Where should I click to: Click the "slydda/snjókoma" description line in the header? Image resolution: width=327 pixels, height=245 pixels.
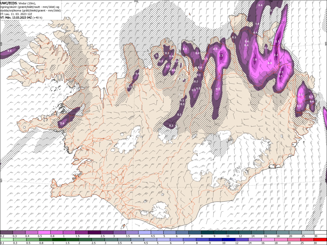30,10
